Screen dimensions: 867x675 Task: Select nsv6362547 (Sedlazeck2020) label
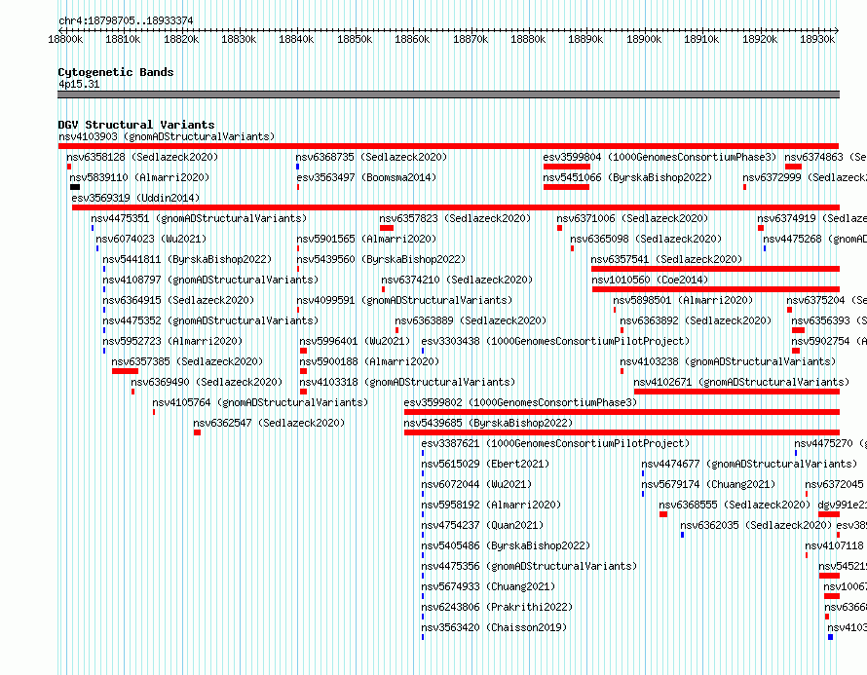point(269,423)
